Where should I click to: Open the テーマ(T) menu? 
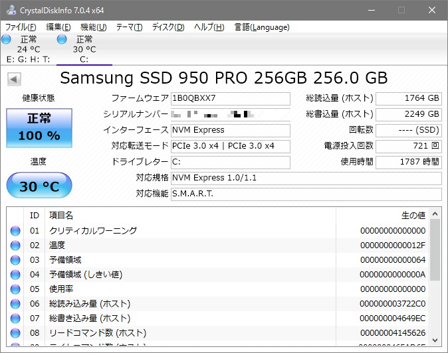pyautogui.click(x=129, y=27)
